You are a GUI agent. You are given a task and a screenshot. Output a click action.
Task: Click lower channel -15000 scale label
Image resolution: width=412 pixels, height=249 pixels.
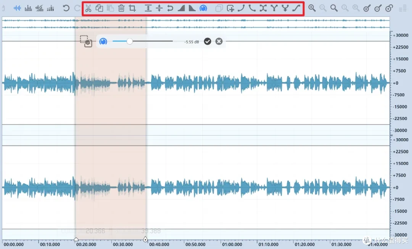[x=400, y=211]
